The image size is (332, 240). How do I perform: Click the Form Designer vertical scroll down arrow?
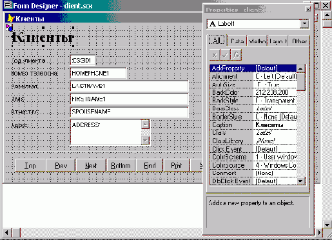327,225
